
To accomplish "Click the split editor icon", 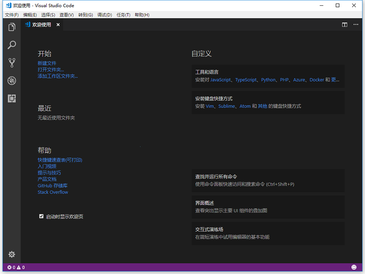I will pos(344,25).
